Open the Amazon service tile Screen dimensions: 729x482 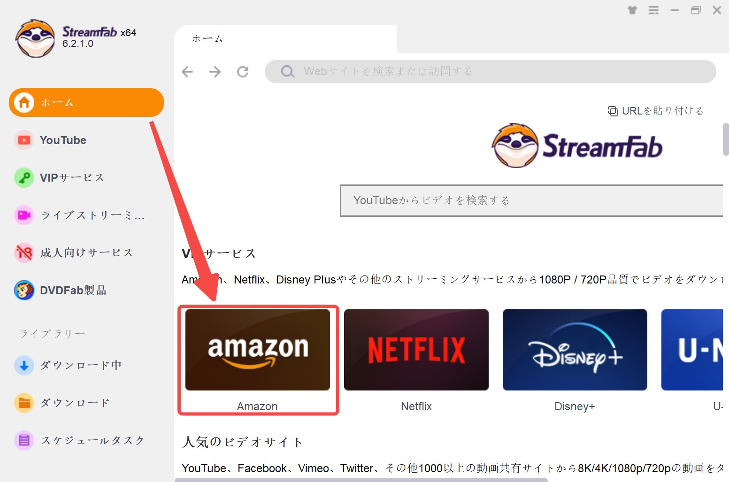[258, 350]
